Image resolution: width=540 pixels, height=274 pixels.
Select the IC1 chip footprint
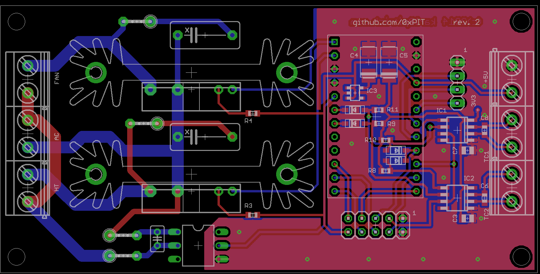[x=457, y=130]
